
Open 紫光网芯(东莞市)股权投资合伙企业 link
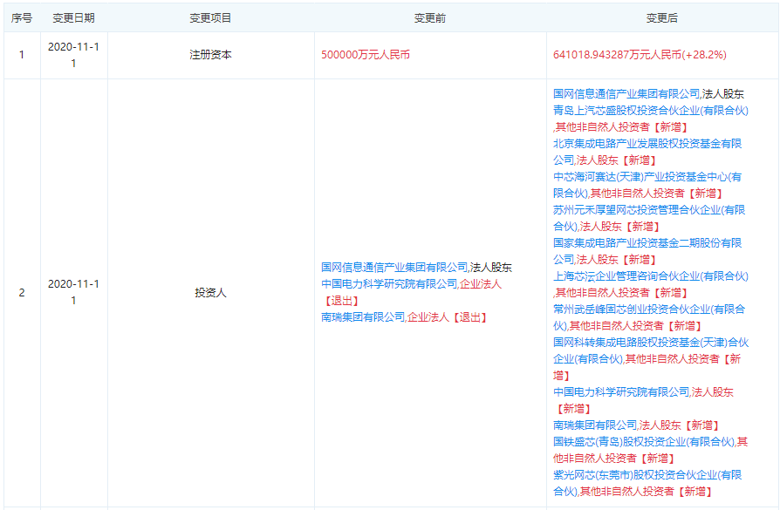click(647, 483)
